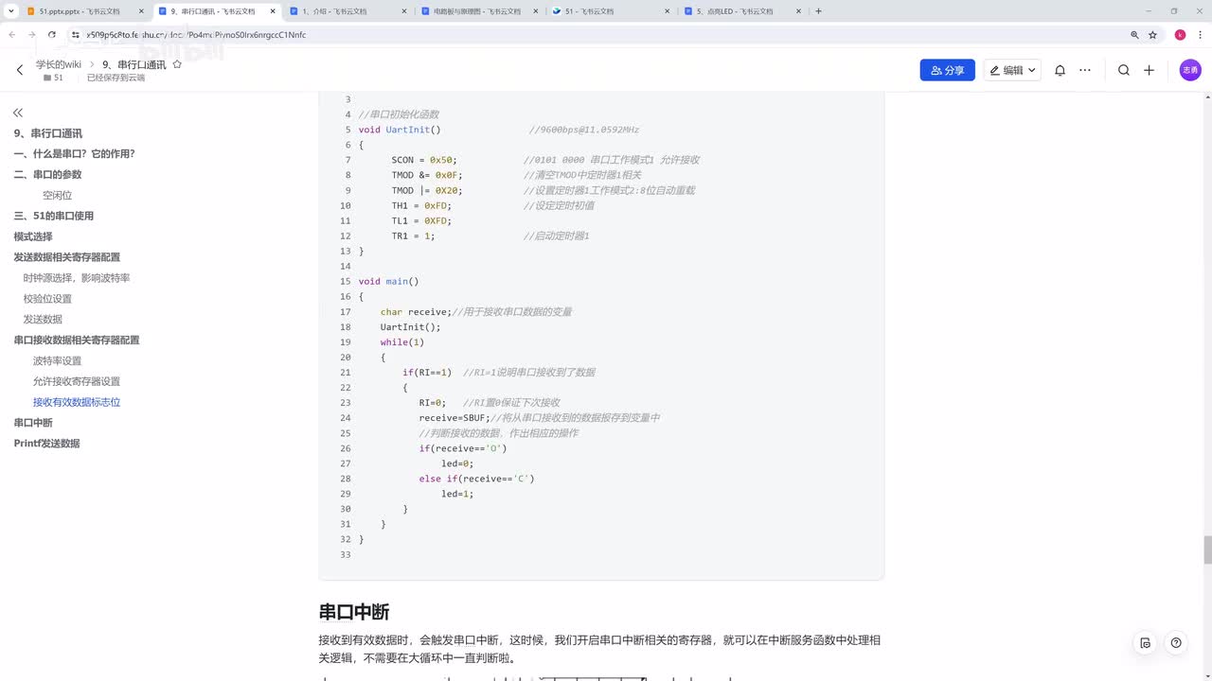Viewport: 1212px width, 681px height.
Task: Open the 编辑 mode dropdown
Action: click(1012, 70)
